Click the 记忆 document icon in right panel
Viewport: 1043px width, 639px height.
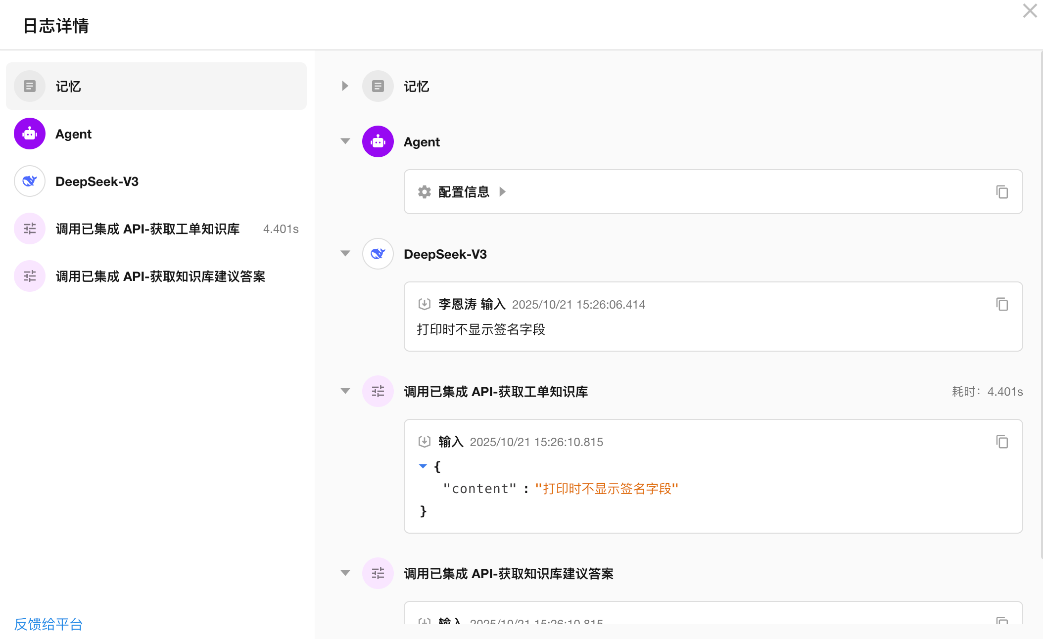coord(378,86)
